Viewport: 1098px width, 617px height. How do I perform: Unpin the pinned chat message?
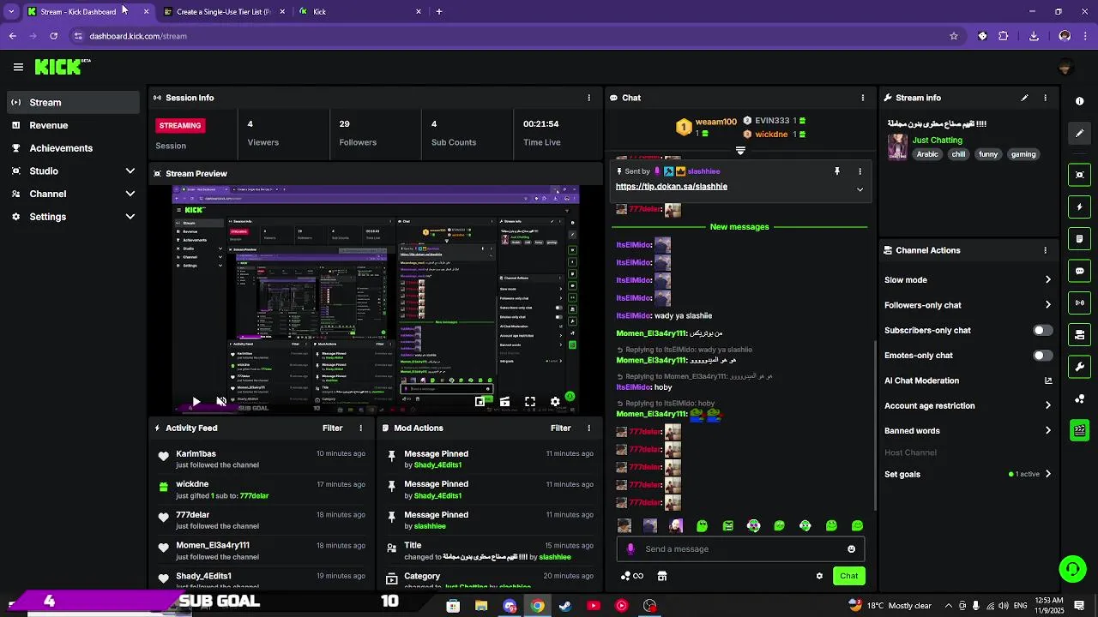pos(837,171)
